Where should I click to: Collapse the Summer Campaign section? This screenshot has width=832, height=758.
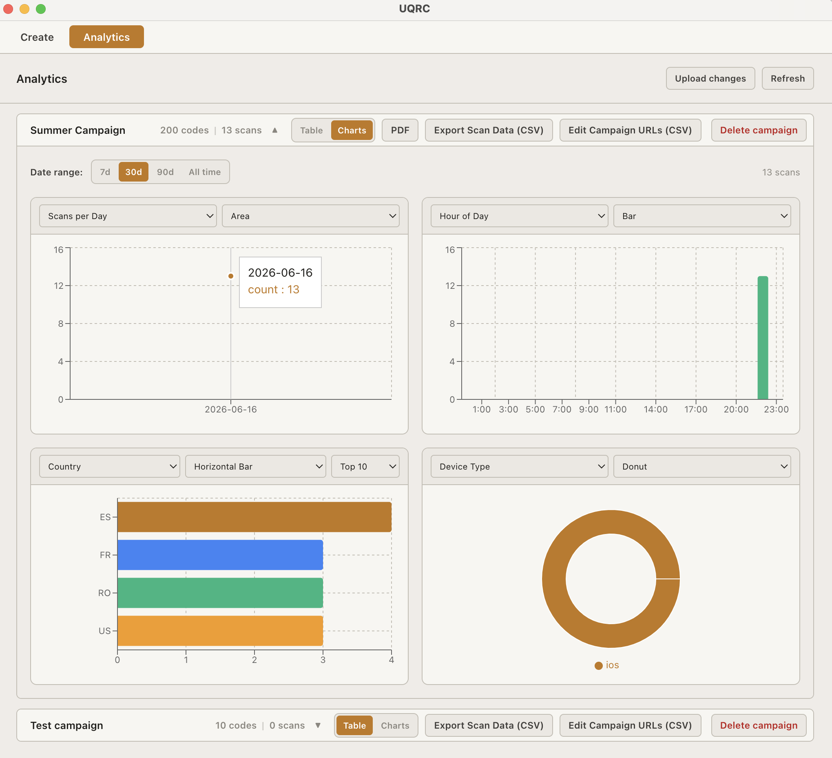275,130
